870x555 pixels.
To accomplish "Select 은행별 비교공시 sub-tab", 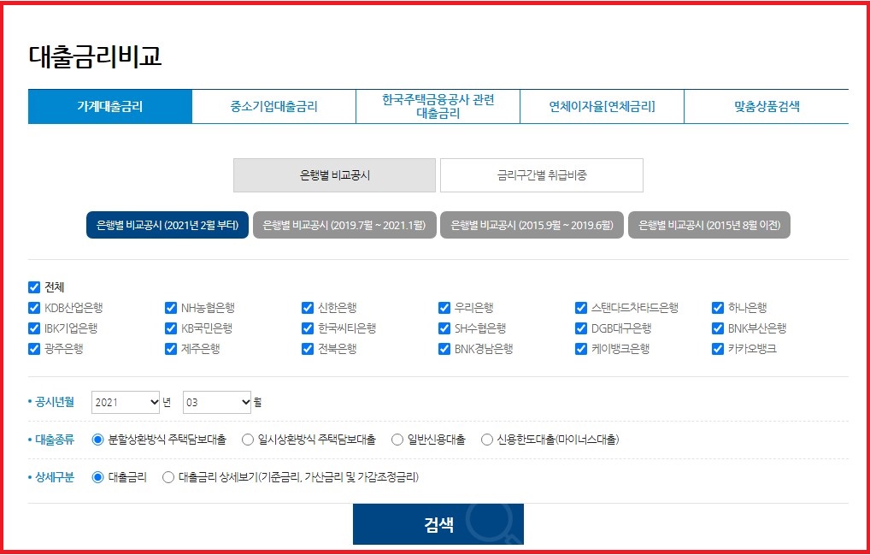I will click(334, 175).
